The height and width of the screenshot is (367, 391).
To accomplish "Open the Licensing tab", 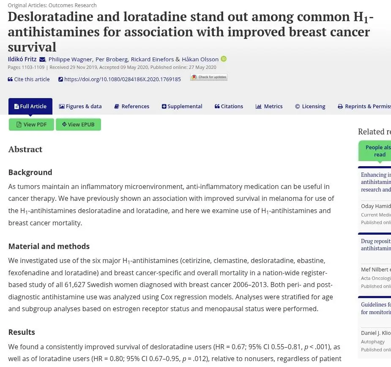I will point(310,106).
